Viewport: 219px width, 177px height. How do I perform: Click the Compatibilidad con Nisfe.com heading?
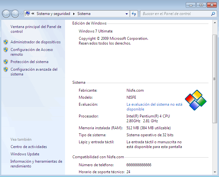click(x=98, y=157)
